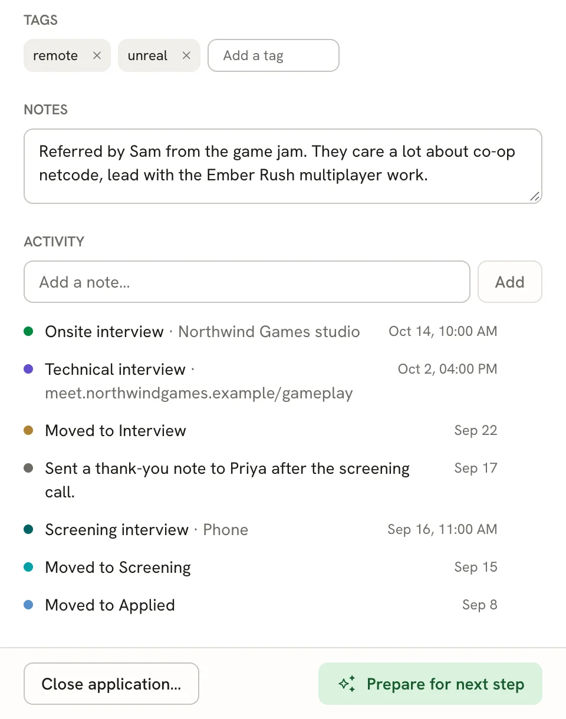Image resolution: width=566 pixels, height=719 pixels.
Task: Click the Sep 8 date
Action: point(480,605)
